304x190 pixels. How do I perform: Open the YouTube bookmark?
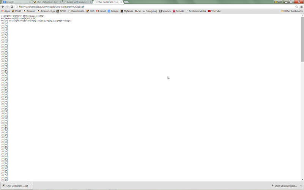point(214,11)
